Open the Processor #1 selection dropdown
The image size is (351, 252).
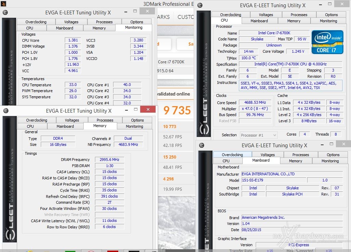(258, 135)
